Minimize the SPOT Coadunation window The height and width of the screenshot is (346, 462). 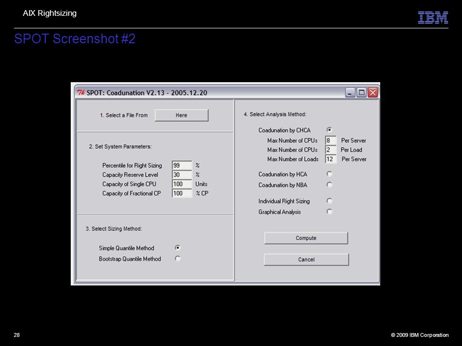pos(350,93)
